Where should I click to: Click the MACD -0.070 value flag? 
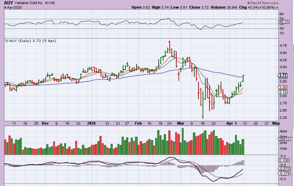[284, 169]
